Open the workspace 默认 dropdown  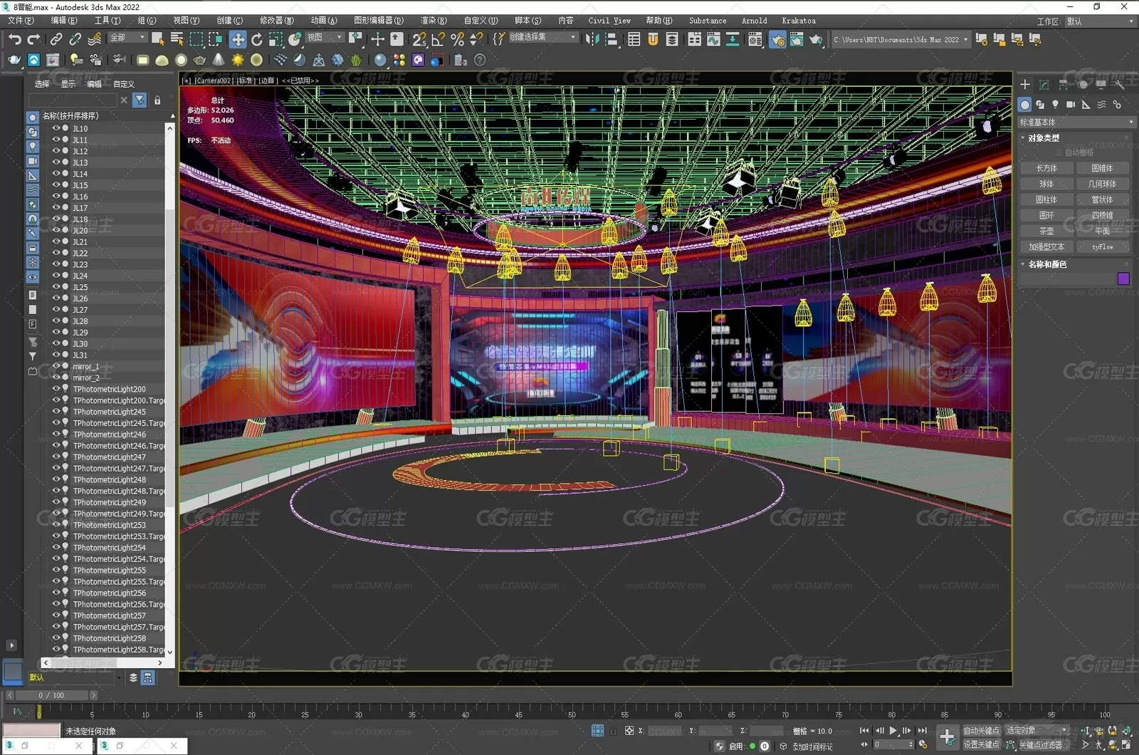tap(1099, 21)
